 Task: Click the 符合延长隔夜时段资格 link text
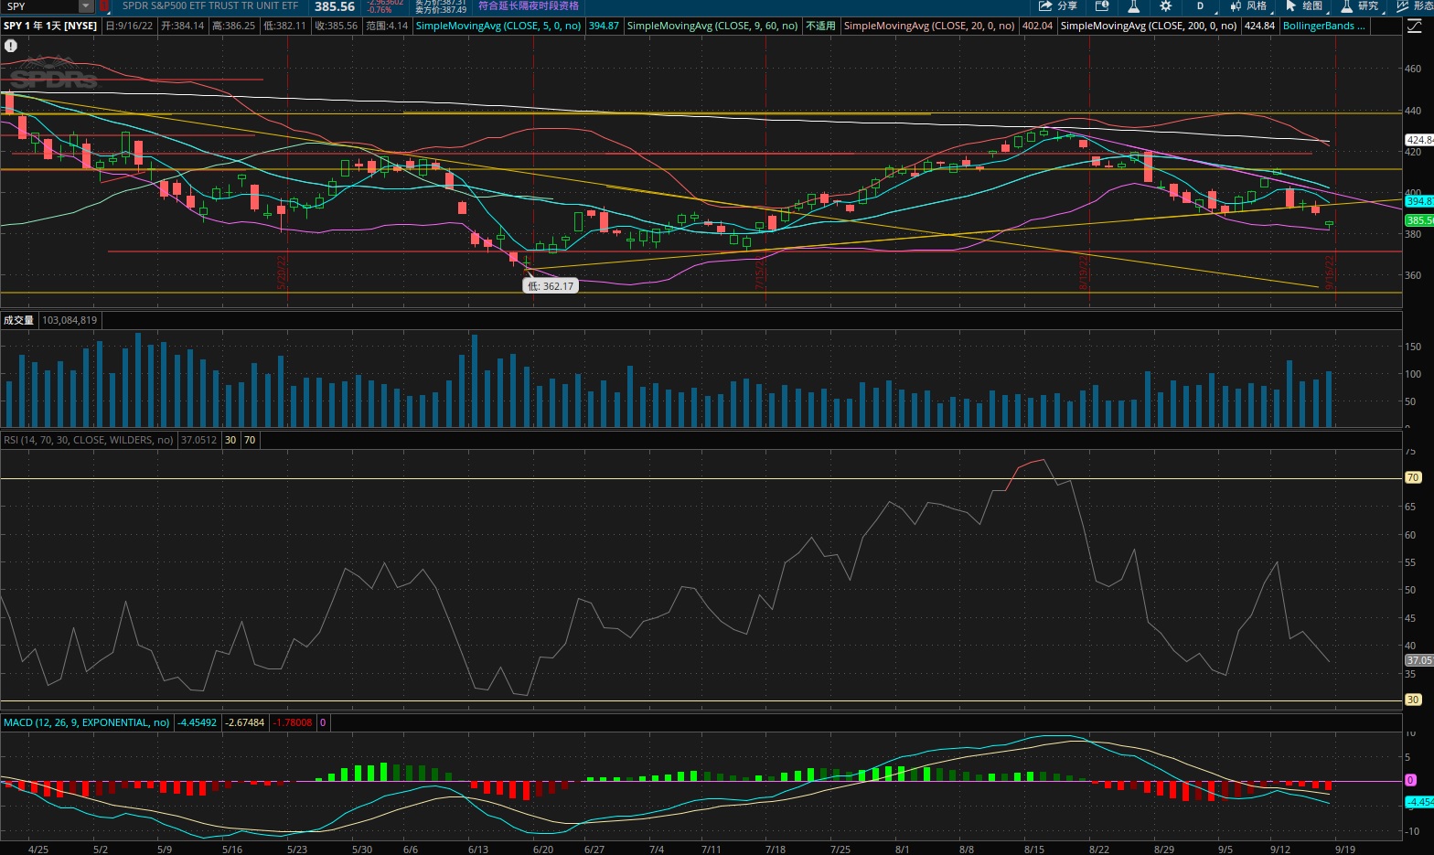[529, 5]
